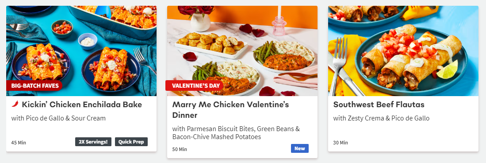Image resolution: width=486 pixels, height=163 pixels.
Task: Open the Kickin' Chicken Enchilada Bake photo
Action: (81, 51)
